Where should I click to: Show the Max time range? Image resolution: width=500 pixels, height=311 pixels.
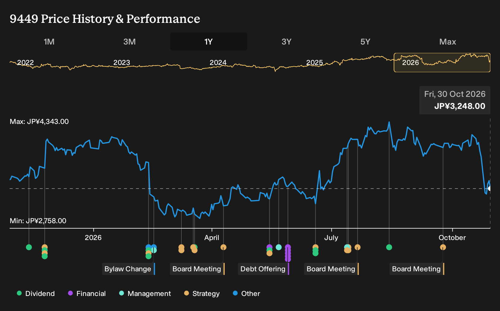click(x=448, y=42)
